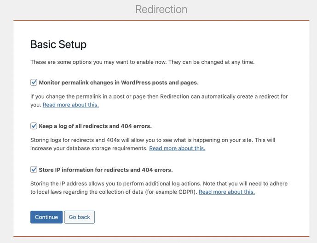Open Read more link about permalink monitoring

pyautogui.click(x=71, y=105)
